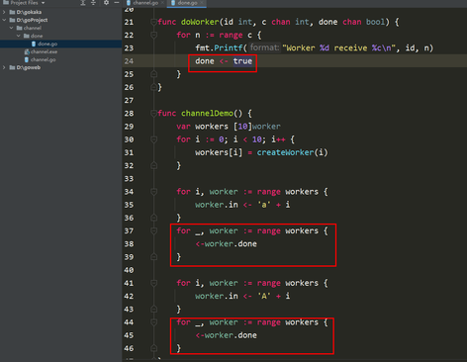Close the channel.go tab
This screenshot has width=467, height=362.
pyautogui.click(x=162, y=3)
